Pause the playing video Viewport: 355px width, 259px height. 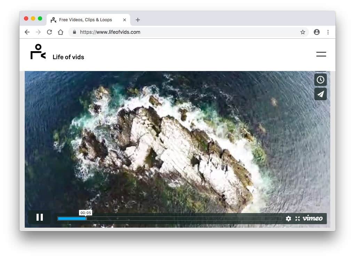point(40,218)
